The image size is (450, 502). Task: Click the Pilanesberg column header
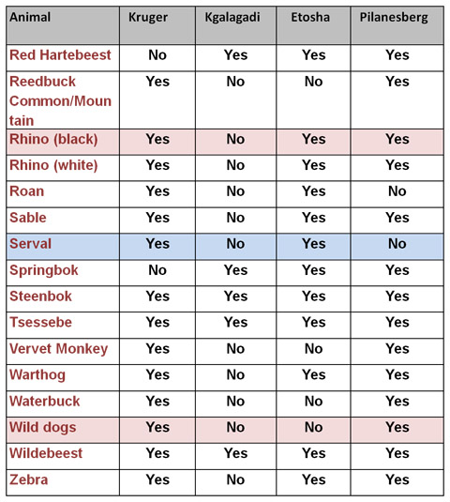(x=394, y=18)
